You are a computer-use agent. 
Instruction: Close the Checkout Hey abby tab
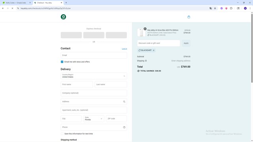[62, 3]
